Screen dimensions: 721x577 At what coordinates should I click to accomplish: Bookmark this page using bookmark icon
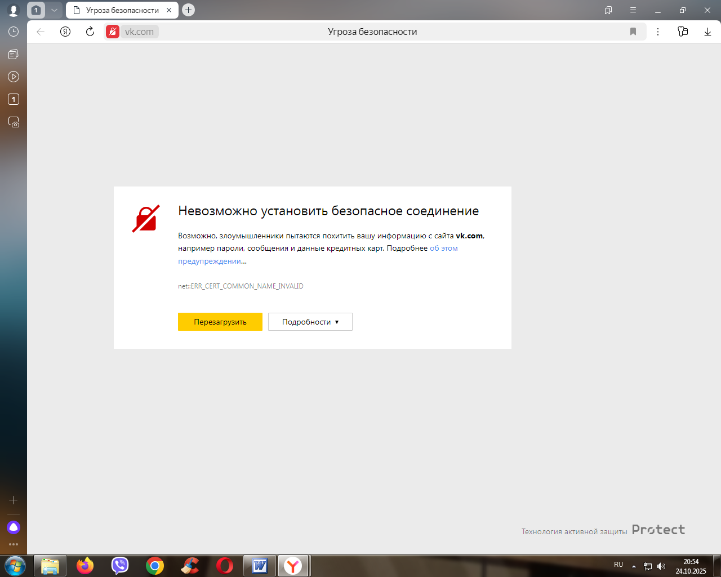click(633, 32)
